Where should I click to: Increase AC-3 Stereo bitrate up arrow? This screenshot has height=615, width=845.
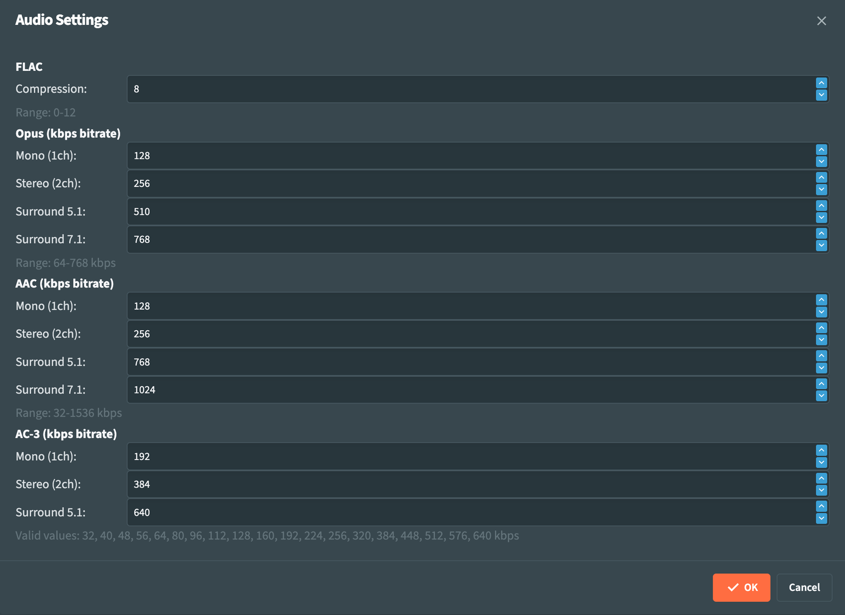[x=821, y=478]
